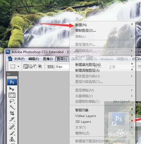The width and height of the screenshot is (141, 144).
Task: Click the 羽化 feather input field
Action: [x=63, y=67]
